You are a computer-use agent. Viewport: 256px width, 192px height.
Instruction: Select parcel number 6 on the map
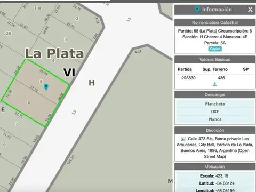29,103
